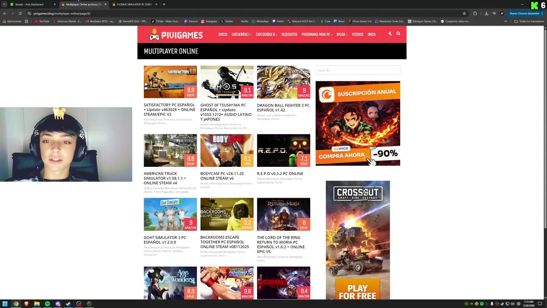Open the Twitter bookmark
This screenshot has width=547, height=308.
(227, 21)
